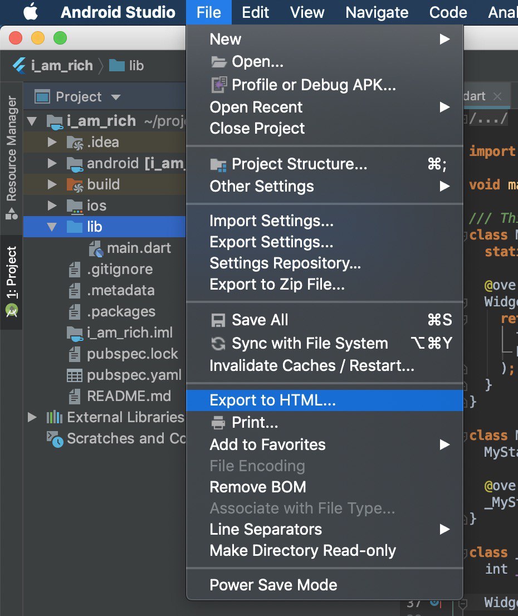Image resolution: width=518 pixels, height=616 pixels.
Task: Select the .gitignore file
Action: tap(111, 270)
